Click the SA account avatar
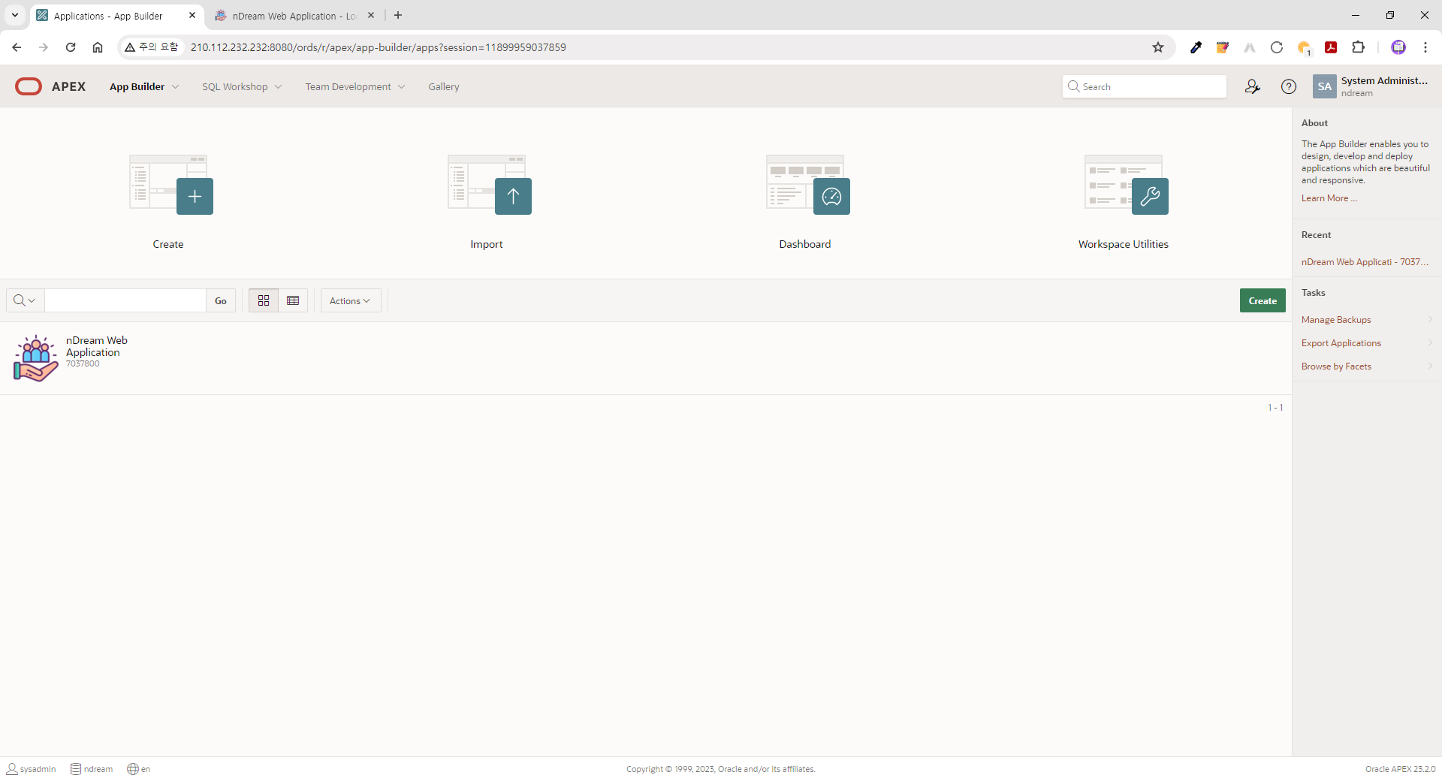Screen dimensions: 1442x781 point(1325,86)
